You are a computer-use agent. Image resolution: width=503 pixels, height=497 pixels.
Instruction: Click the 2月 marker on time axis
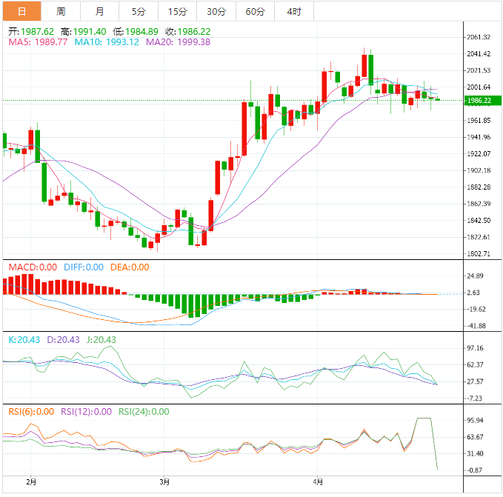[30, 481]
